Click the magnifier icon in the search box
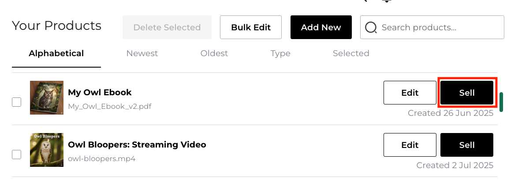 point(371,28)
